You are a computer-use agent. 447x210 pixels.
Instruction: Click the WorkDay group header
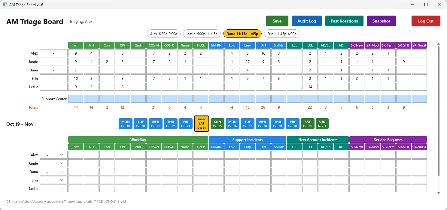138,139
